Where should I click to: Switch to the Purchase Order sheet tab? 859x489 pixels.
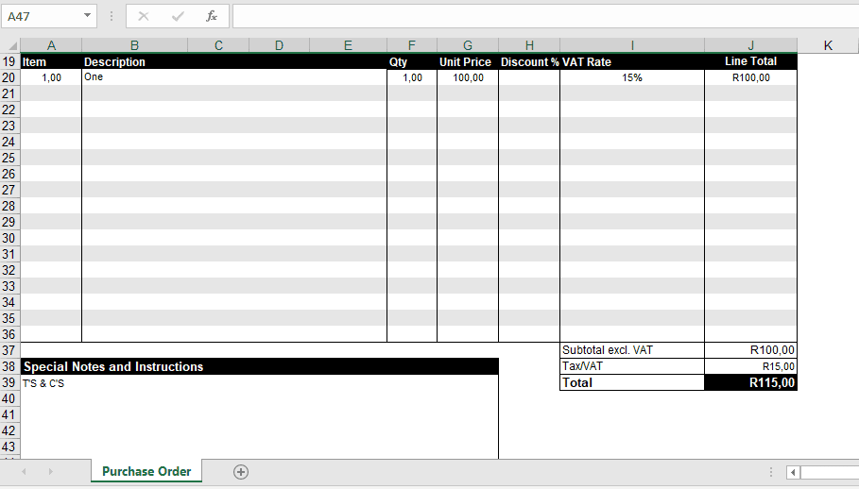coord(146,472)
